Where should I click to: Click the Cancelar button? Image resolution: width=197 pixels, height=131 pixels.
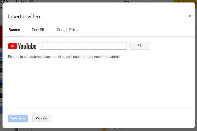[42, 118]
